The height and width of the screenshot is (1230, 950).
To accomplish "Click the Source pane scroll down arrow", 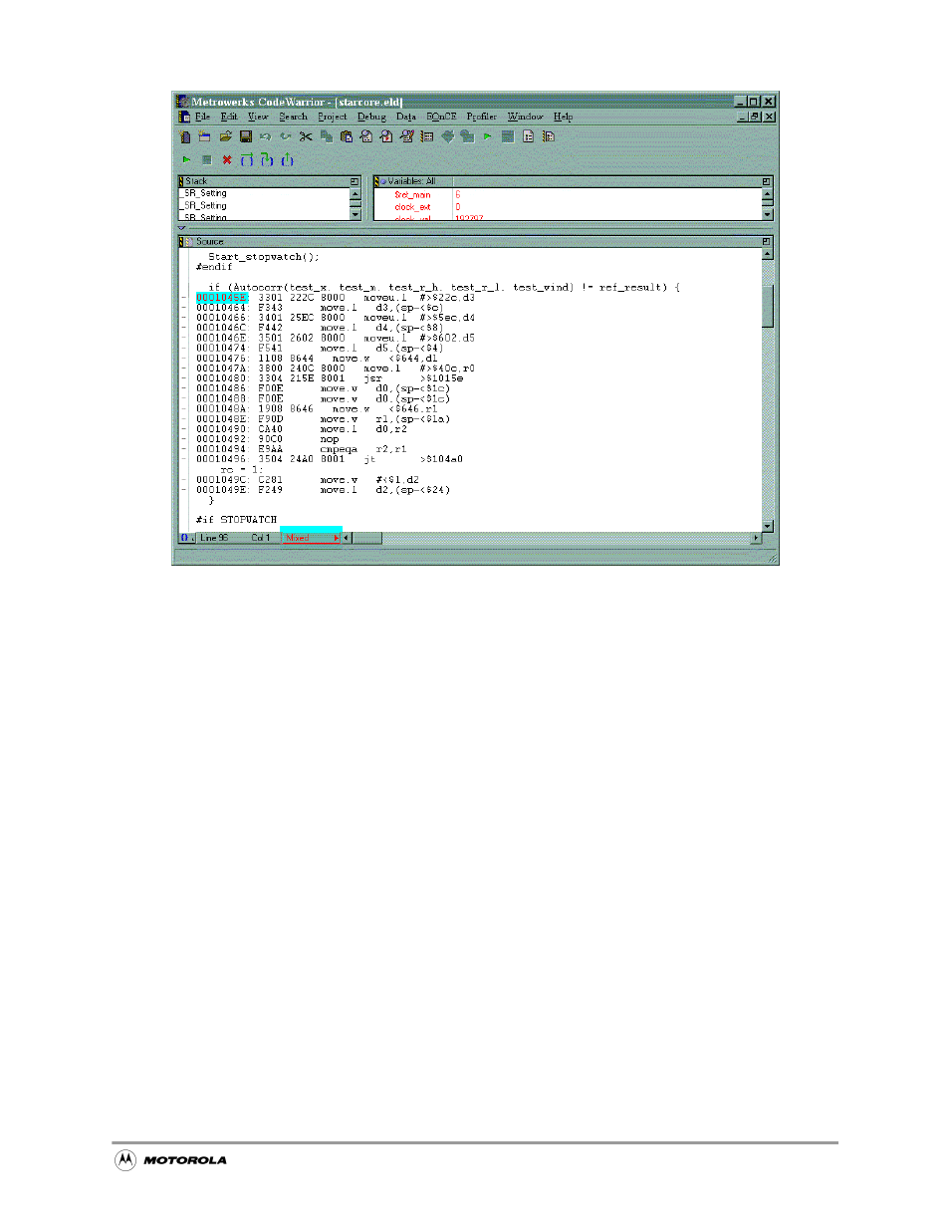I will tap(767, 526).
